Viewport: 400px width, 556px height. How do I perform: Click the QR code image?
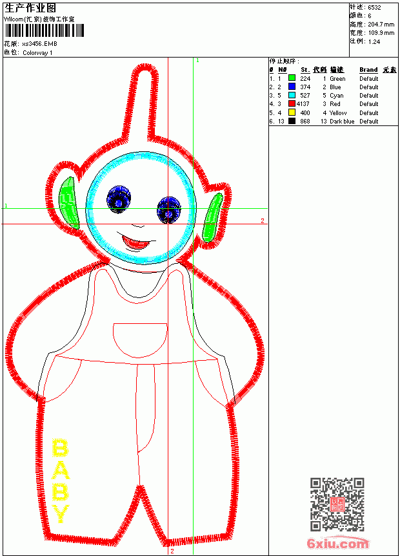tap(337, 504)
